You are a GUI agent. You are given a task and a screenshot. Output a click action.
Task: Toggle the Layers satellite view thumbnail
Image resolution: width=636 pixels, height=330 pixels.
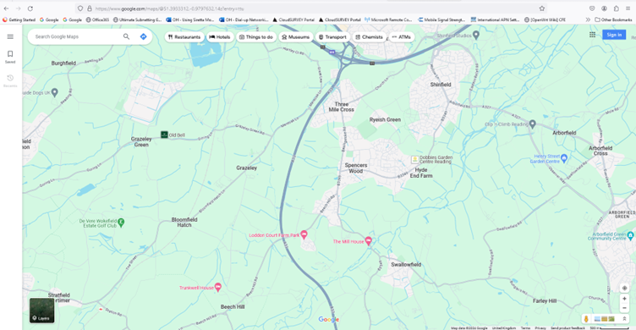(41, 310)
